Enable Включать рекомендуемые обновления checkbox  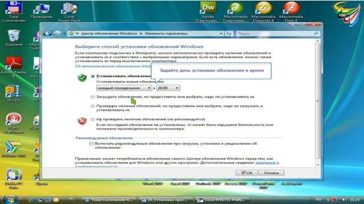click(92, 143)
